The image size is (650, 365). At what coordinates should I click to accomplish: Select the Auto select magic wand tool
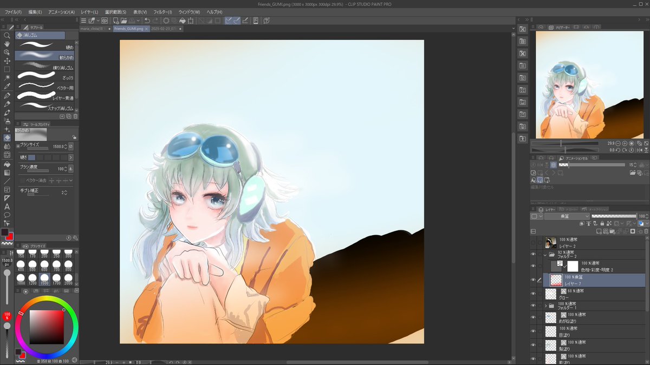click(7, 78)
